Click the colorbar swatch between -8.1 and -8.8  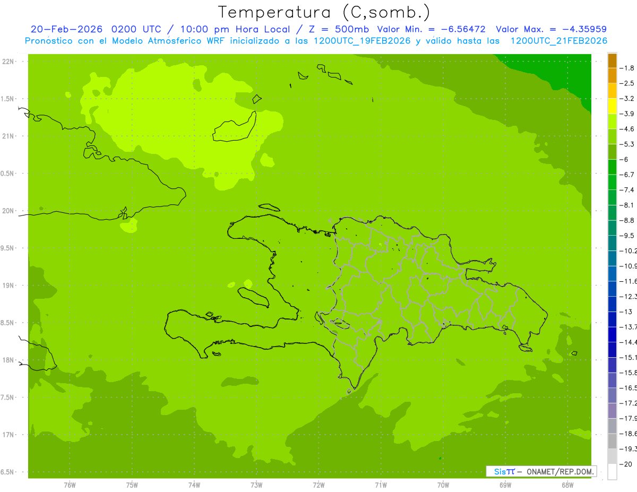[612, 212]
